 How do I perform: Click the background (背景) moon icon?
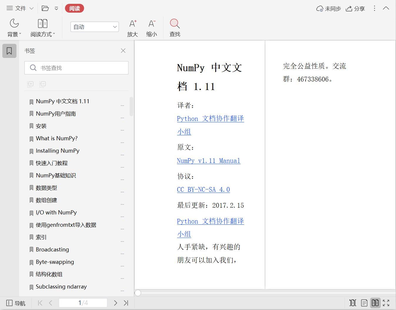(14, 27)
